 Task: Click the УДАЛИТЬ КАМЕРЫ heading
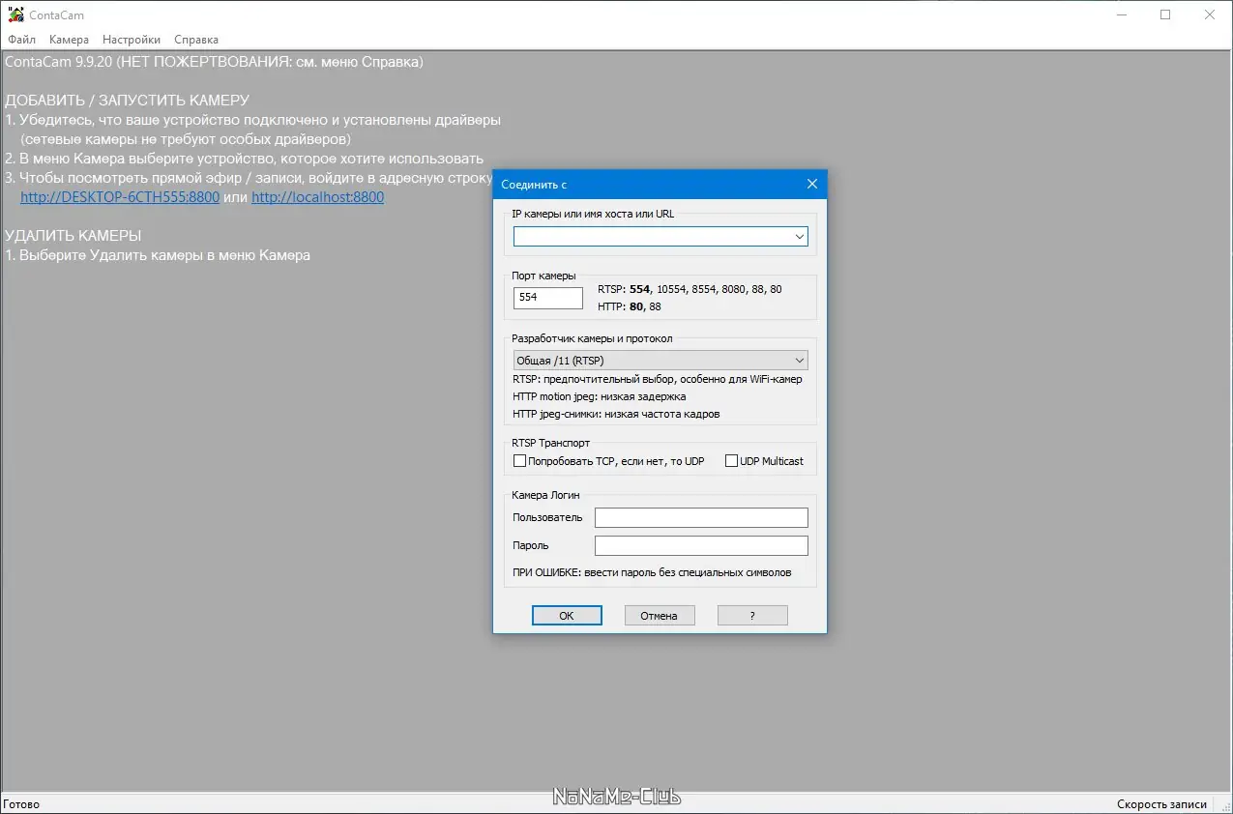(x=73, y=236)
